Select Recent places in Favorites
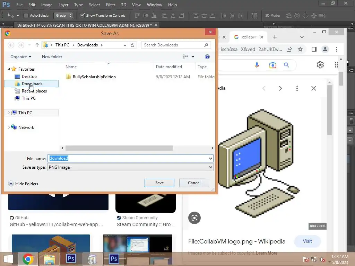Viewport: 355px width, 266px height. [x=34, y=91]
